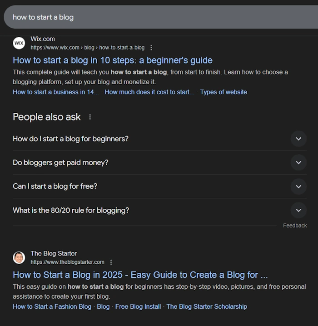Open 'Free Blog Install' sitelink
Screen dimensions: 318x326
pyautogui.click(x=138, y=306)
